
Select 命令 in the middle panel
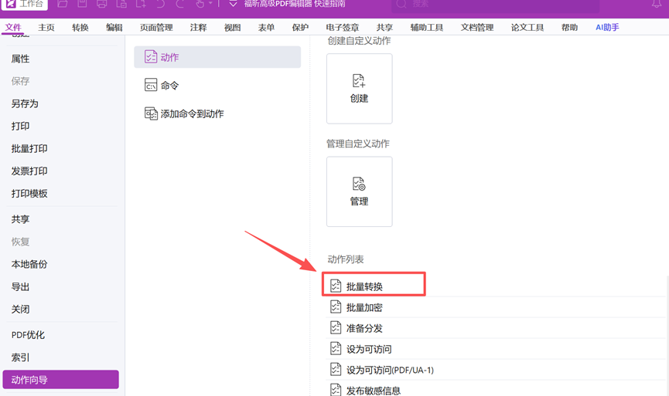click(x=169, y=86)
